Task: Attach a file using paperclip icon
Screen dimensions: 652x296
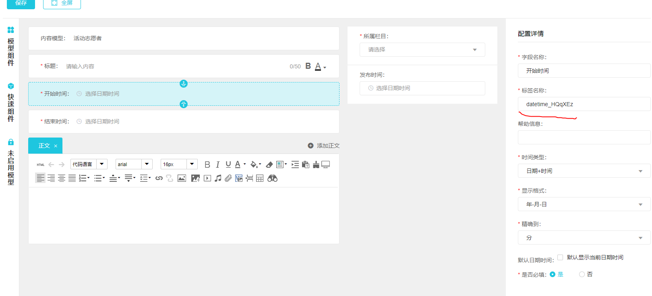Action: click(x=228, y=178)
